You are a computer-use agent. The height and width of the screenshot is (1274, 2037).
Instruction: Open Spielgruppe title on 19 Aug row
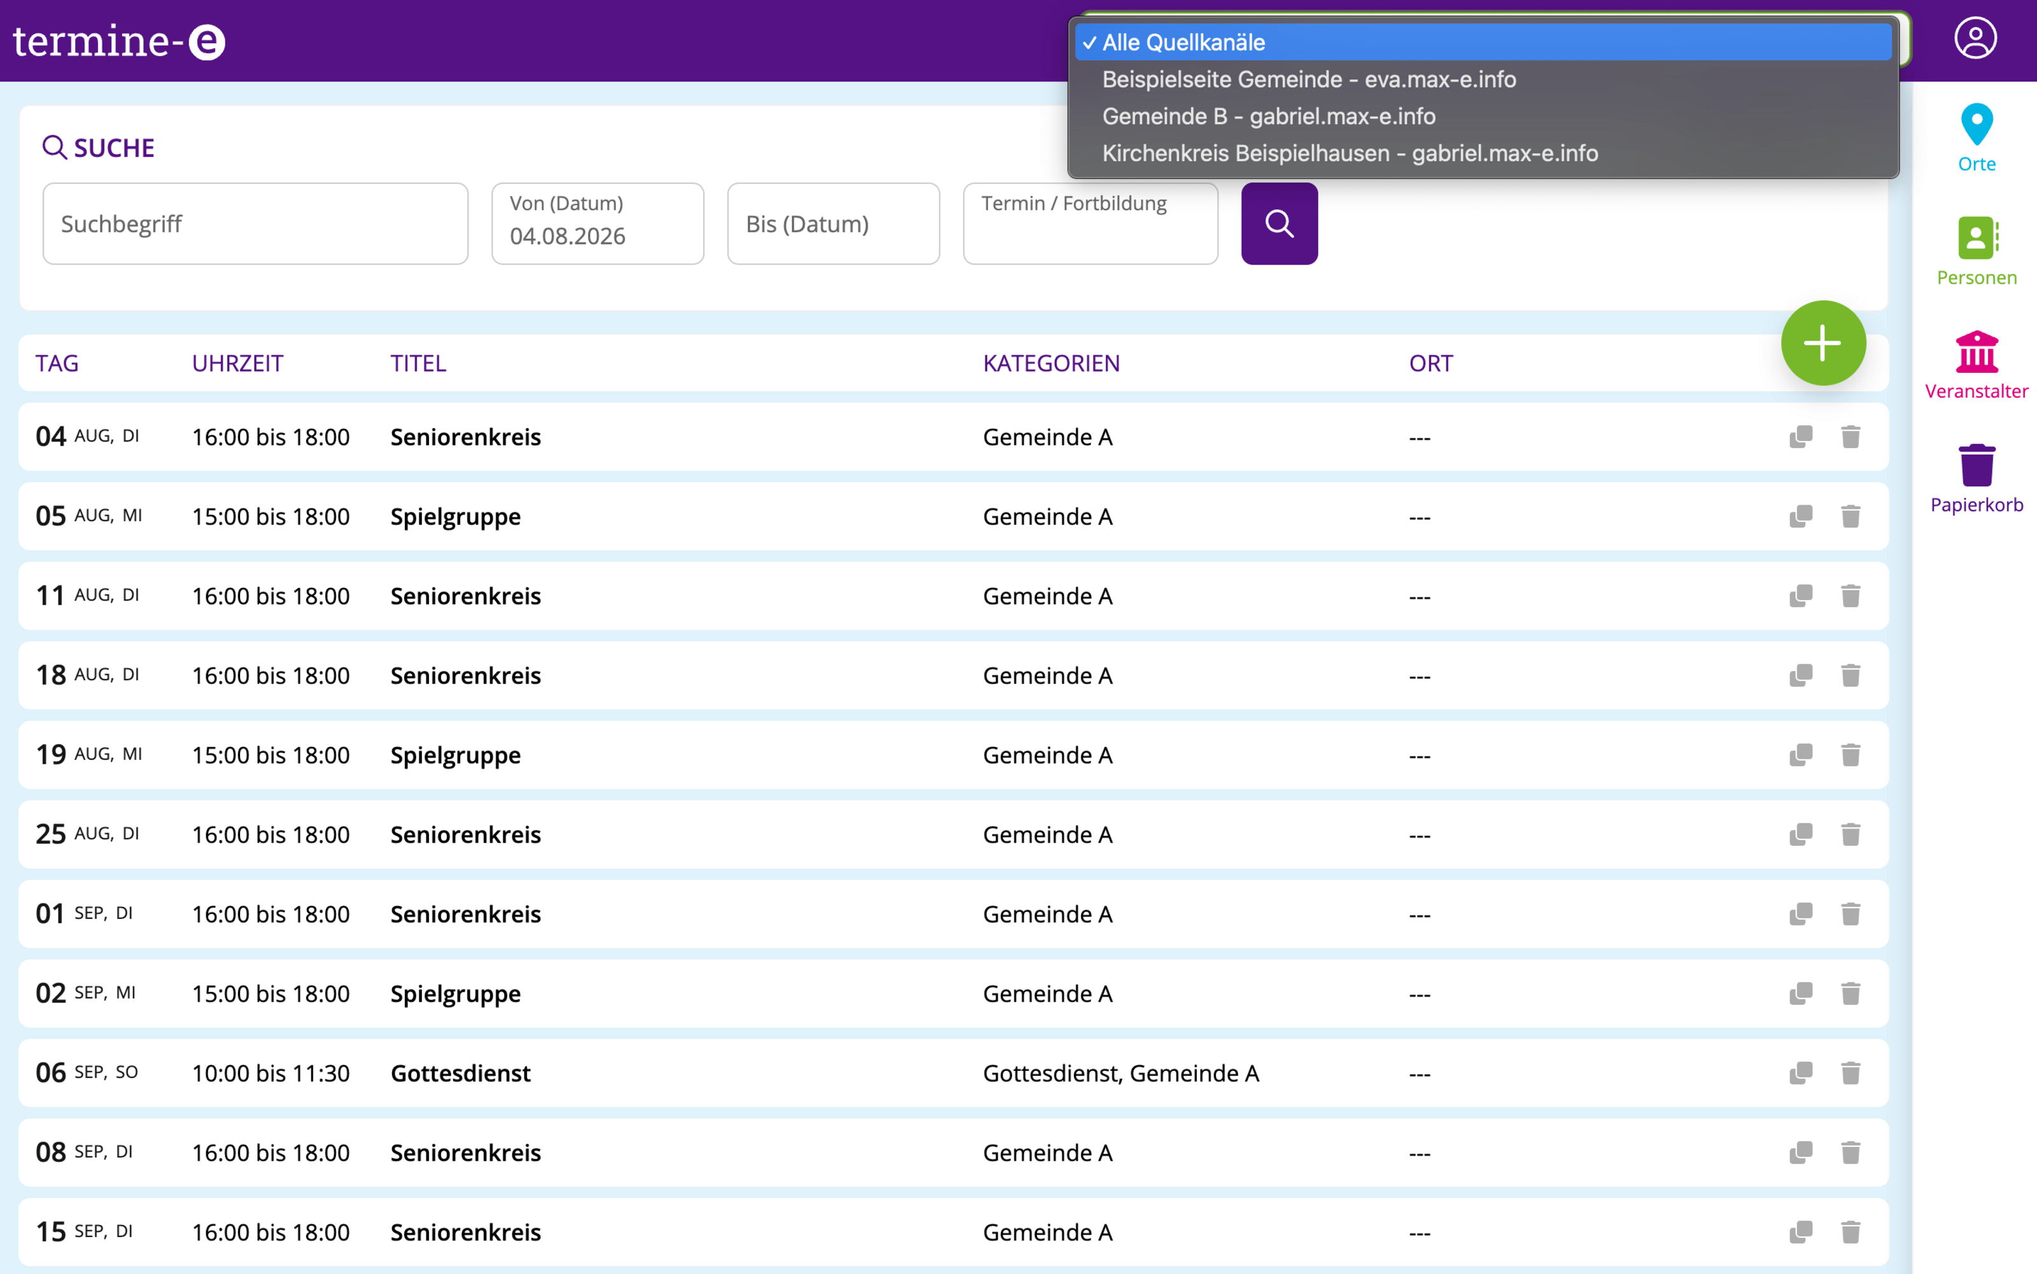[x=455, y=755]
